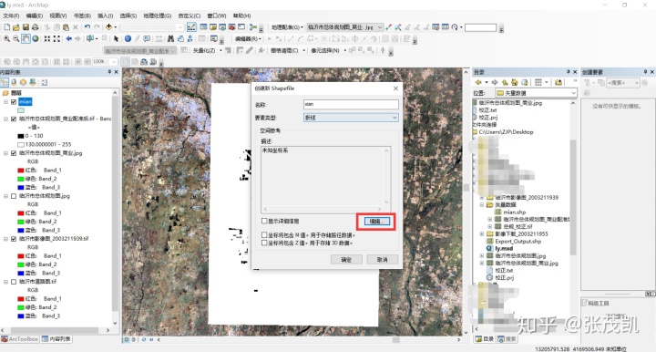
Task: Go back to previous extent arrow
Action: (x=68, y=38)
